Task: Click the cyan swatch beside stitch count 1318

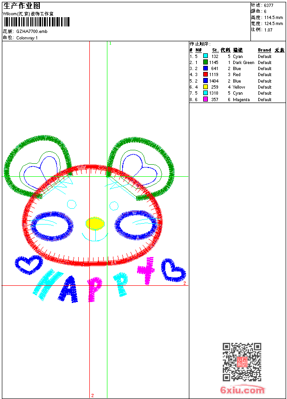Action: tap(206, 93)
